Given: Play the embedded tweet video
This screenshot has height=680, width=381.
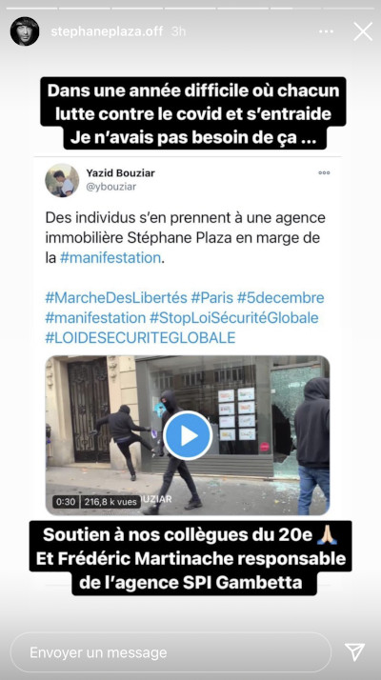Looking at the screenshot, I should (188, 435).
